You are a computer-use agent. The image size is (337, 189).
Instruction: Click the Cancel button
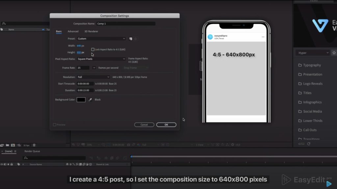click(144, 125)
